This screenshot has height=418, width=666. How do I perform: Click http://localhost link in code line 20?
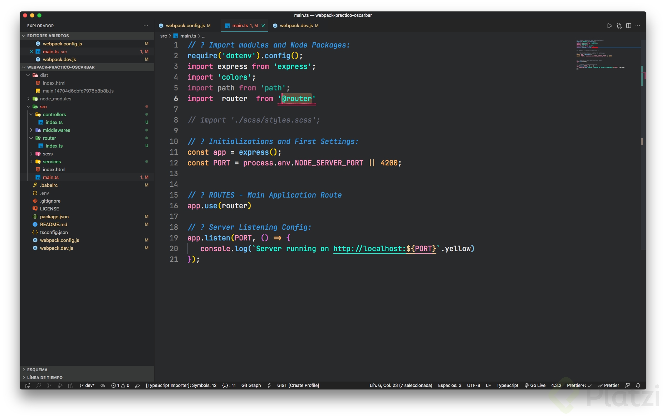tap(385, 249)
